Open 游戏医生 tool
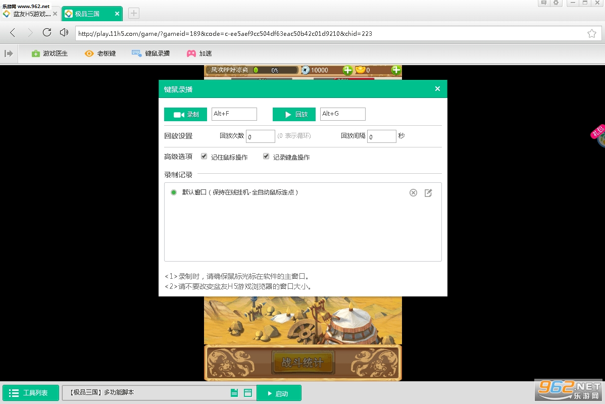The height and width of the screenshot is (404, 605). tap(49, 53)
